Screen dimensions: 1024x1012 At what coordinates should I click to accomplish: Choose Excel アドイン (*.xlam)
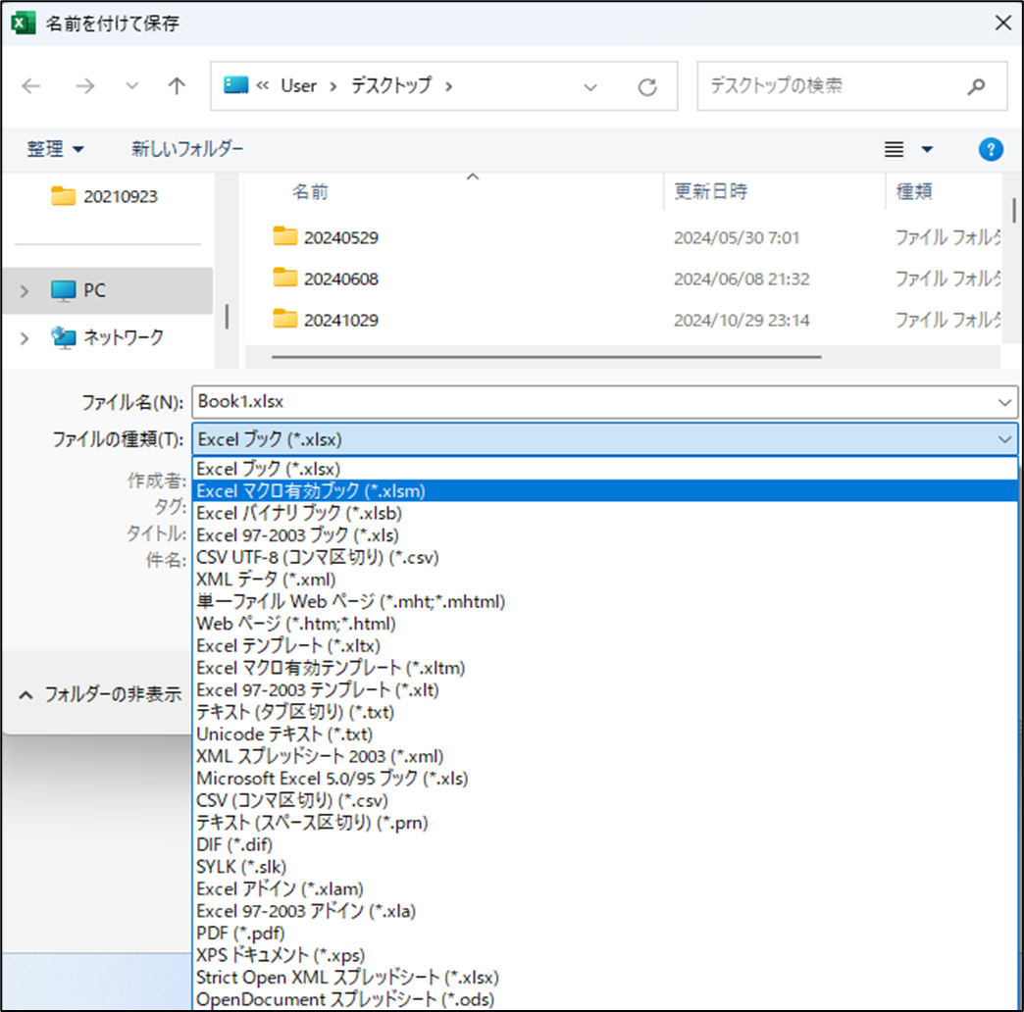coord(605,889)
